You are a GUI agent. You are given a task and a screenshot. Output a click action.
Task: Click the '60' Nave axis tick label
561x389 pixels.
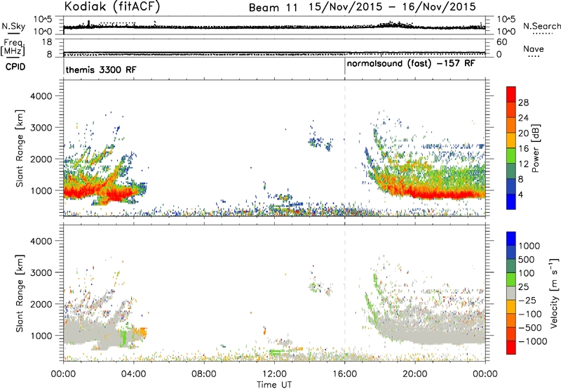point(501,42)
